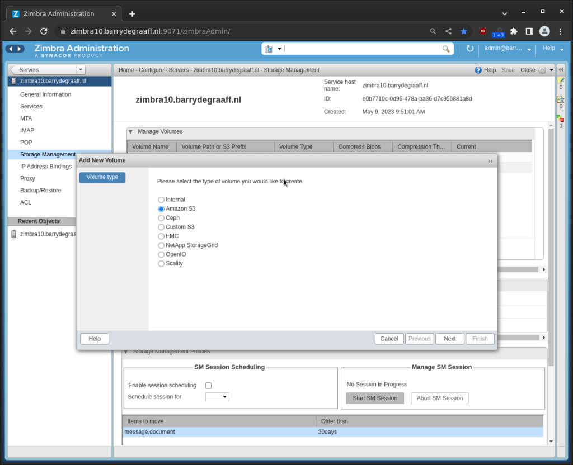Click the share page icon in address bar
Image resolution: width=573 pixels, height=465 pixels.
448,31
